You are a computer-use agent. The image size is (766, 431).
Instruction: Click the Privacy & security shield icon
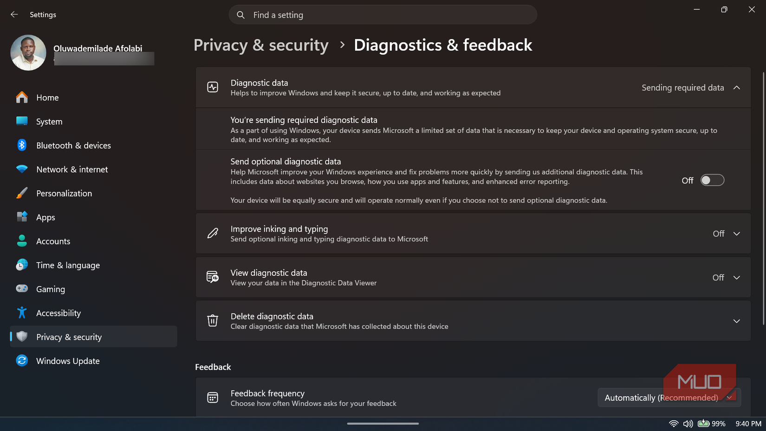pyautogui.click(x=22, y=337)
